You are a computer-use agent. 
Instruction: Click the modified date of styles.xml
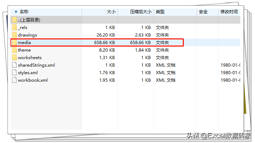pos(230,73)
